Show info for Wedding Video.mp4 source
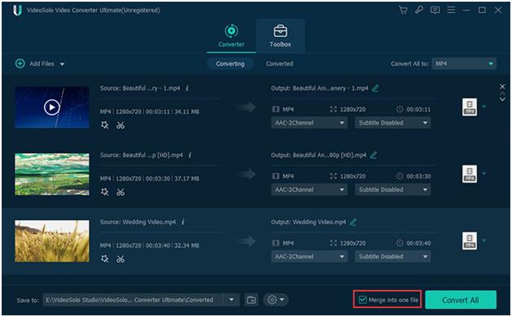The width and height of the screenshot is (512, 317). [183, 222]
